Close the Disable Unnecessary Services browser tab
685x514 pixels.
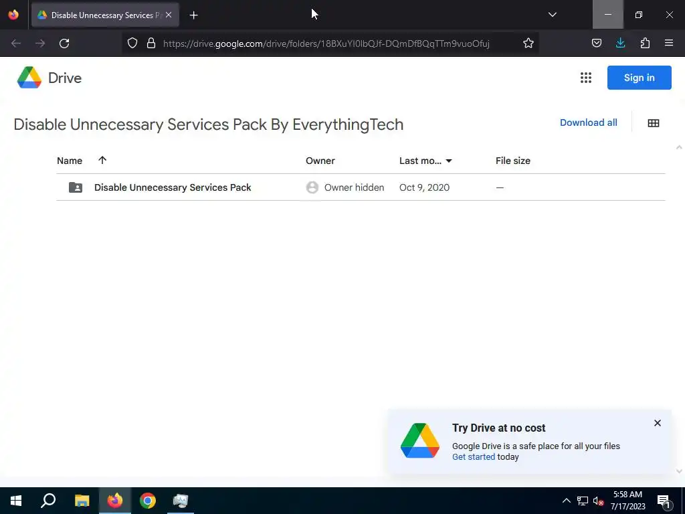pyautogui.click(x=169, y=15)
